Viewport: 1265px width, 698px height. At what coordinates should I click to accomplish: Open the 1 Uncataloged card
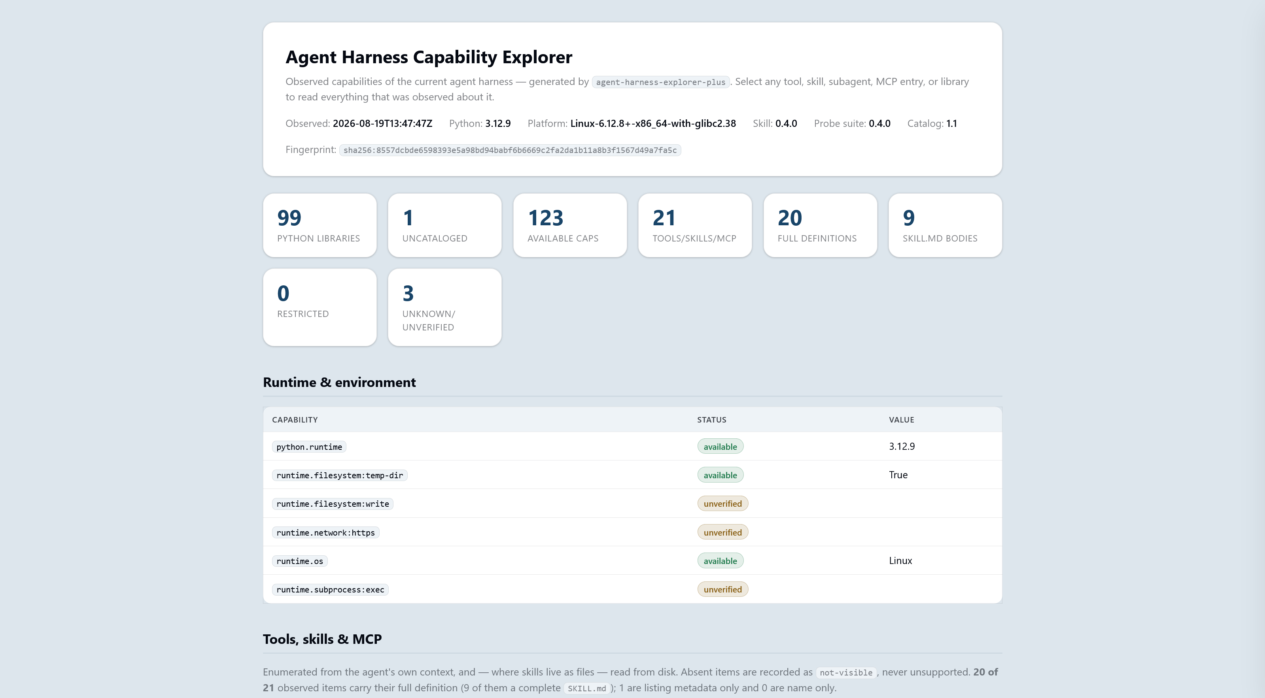[x=444, y=225]
